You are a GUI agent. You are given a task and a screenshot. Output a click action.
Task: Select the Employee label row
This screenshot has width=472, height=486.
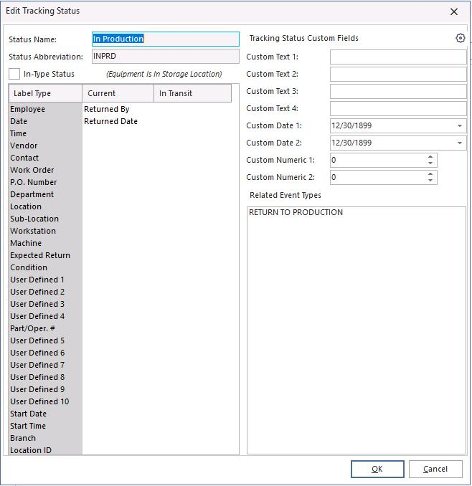[28, 109]
